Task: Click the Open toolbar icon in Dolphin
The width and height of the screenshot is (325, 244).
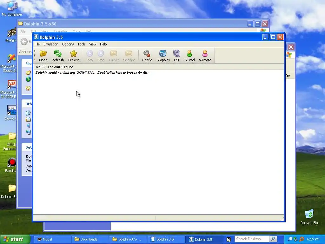Action: 43,56
